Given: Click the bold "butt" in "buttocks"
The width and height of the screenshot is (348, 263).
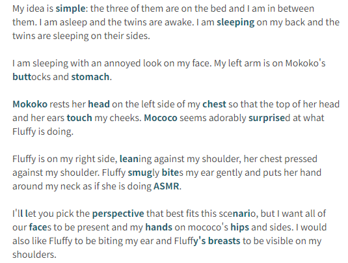Looking at the screenshot, I should 22,77.
